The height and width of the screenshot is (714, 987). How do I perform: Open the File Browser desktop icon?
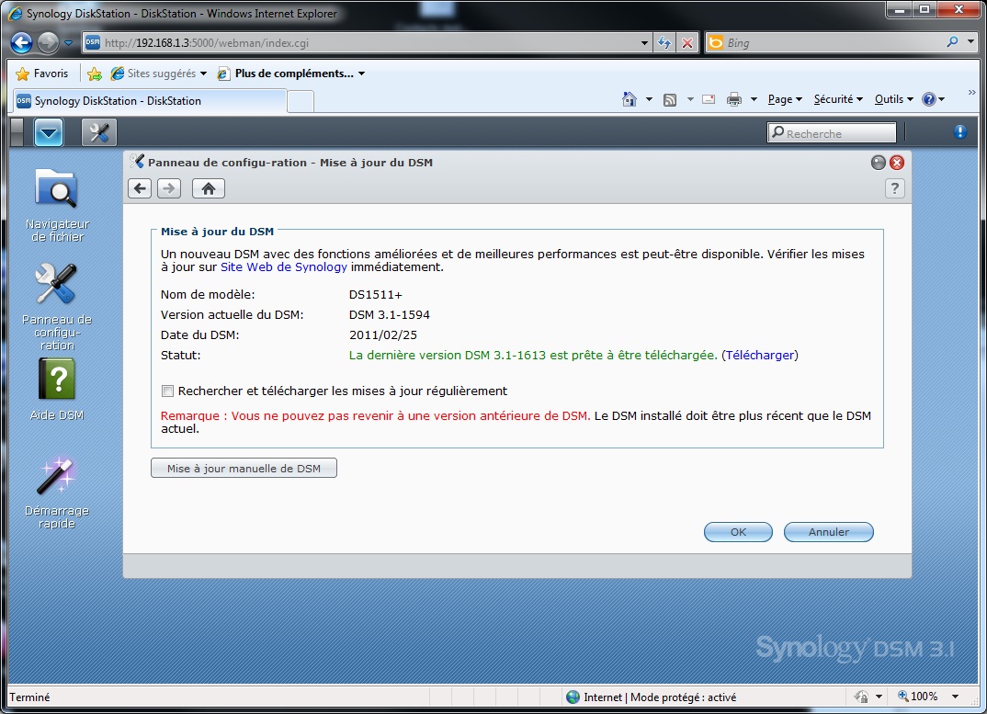click(x=57, y=204)
